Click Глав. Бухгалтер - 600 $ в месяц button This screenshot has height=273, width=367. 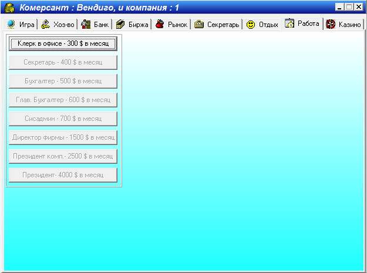[x=63, y=100]
